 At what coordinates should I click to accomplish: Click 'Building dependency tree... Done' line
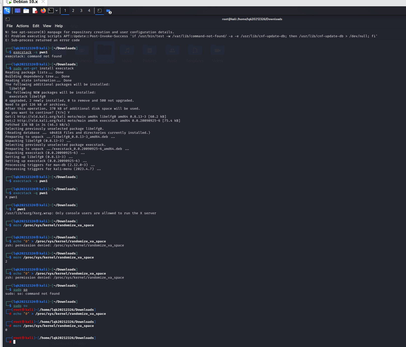pyautogui.click(x=37, y=76)
